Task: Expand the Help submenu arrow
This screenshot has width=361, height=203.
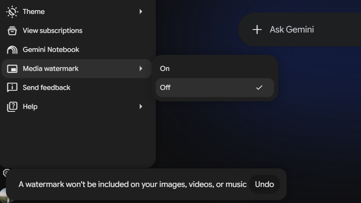Action: click(x=141, y=106)
